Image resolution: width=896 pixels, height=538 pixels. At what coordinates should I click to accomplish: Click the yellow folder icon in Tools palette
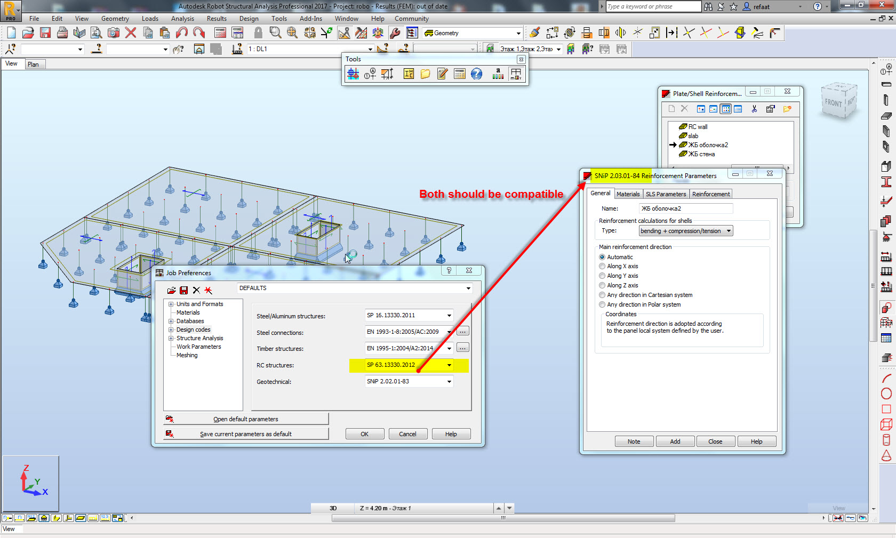coord(425,74)
